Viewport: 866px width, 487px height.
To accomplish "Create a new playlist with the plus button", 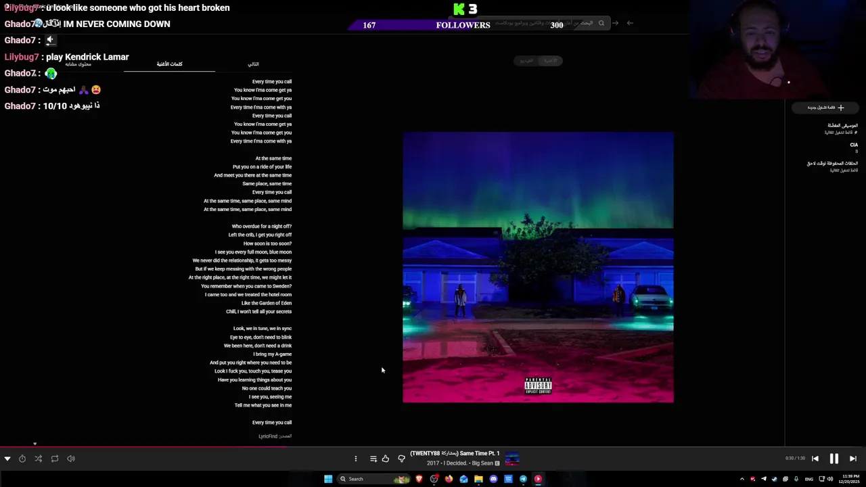I will 825,108.
